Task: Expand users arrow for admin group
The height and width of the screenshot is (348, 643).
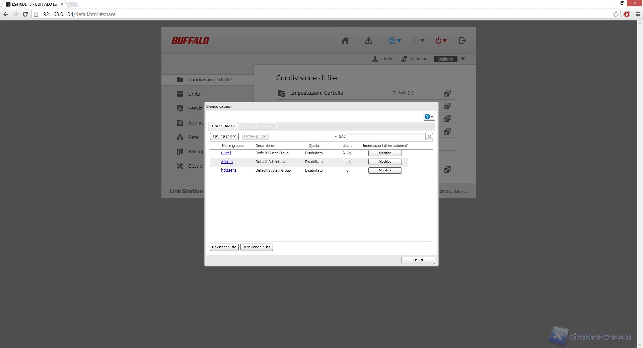Action: tap(350, 162)
